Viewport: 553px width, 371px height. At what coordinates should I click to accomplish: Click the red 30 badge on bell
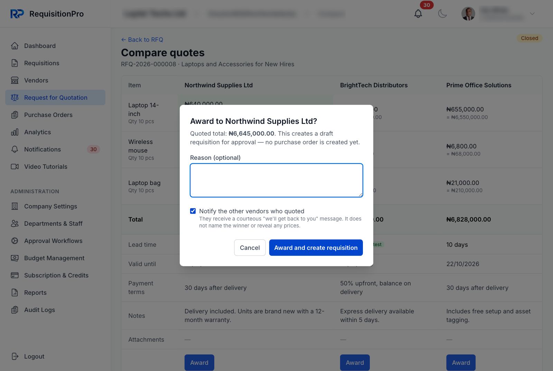427,5
